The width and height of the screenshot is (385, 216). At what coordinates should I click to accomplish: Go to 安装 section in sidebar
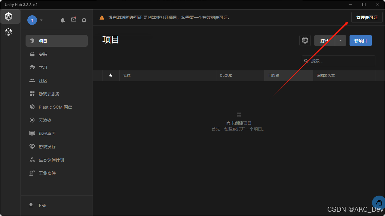tap(57, 54)
